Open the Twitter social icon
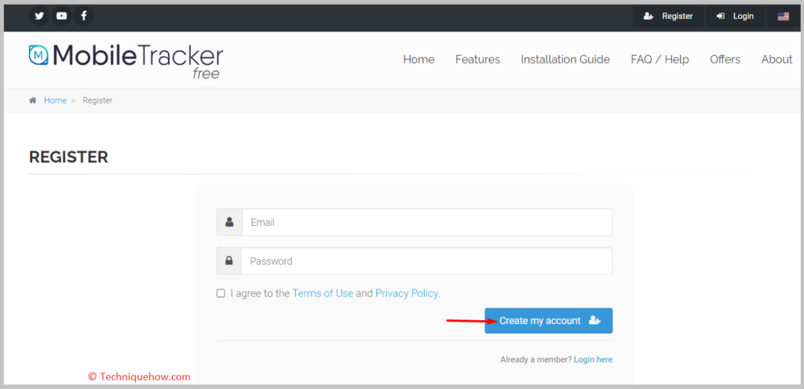The height and width of the screenshot is (389, 804). click(39, 16)
